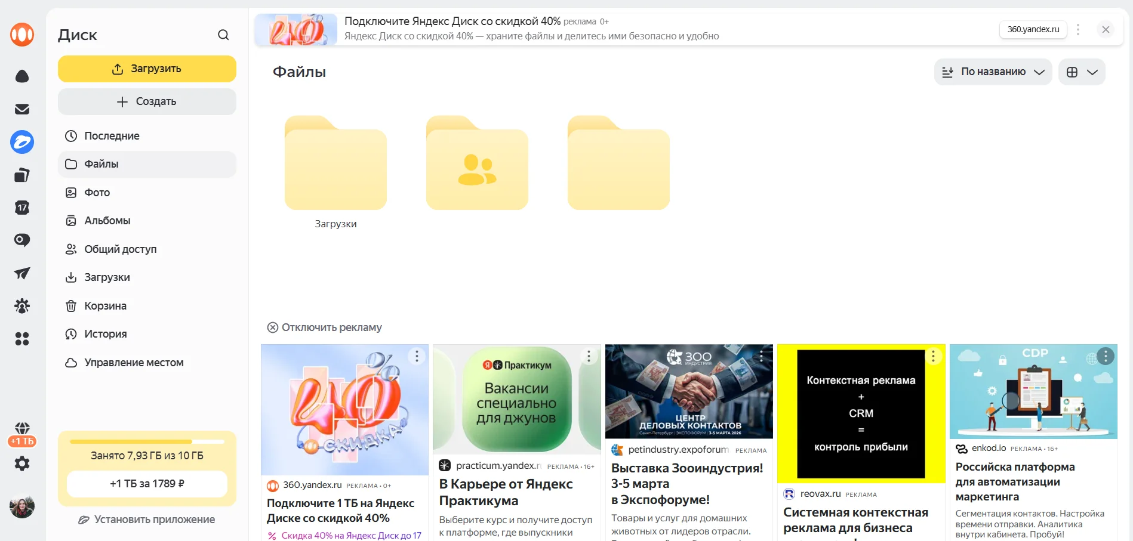Open all services four-dot grid icon

(x=22, y=339)
